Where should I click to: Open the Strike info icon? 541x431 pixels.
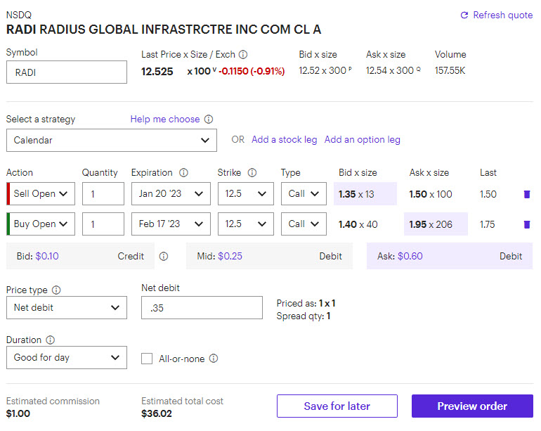252,173
